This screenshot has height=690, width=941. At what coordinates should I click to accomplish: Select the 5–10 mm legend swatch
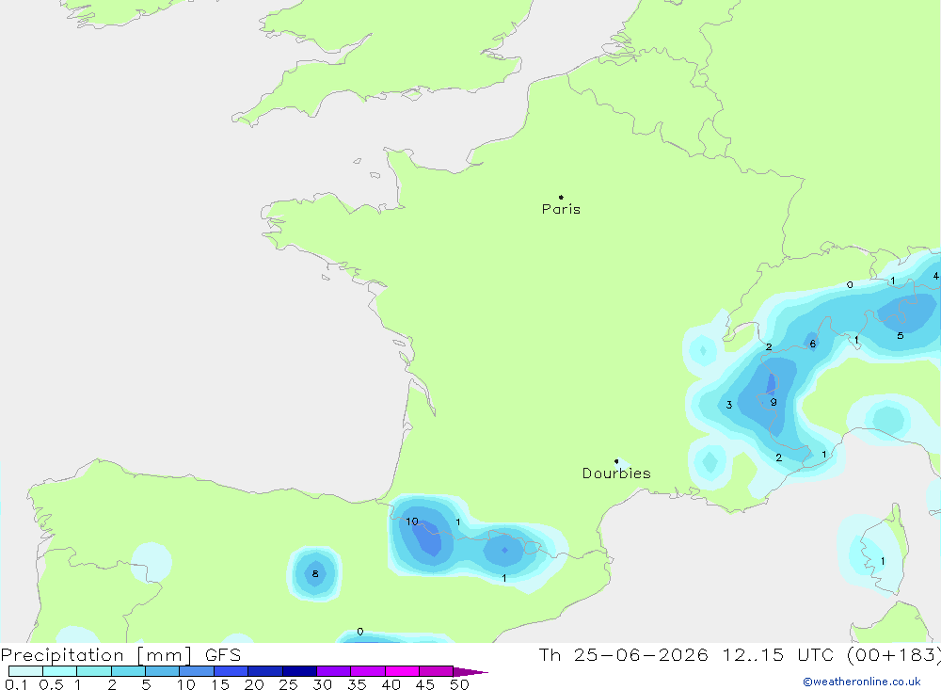(x=163, y=671)
